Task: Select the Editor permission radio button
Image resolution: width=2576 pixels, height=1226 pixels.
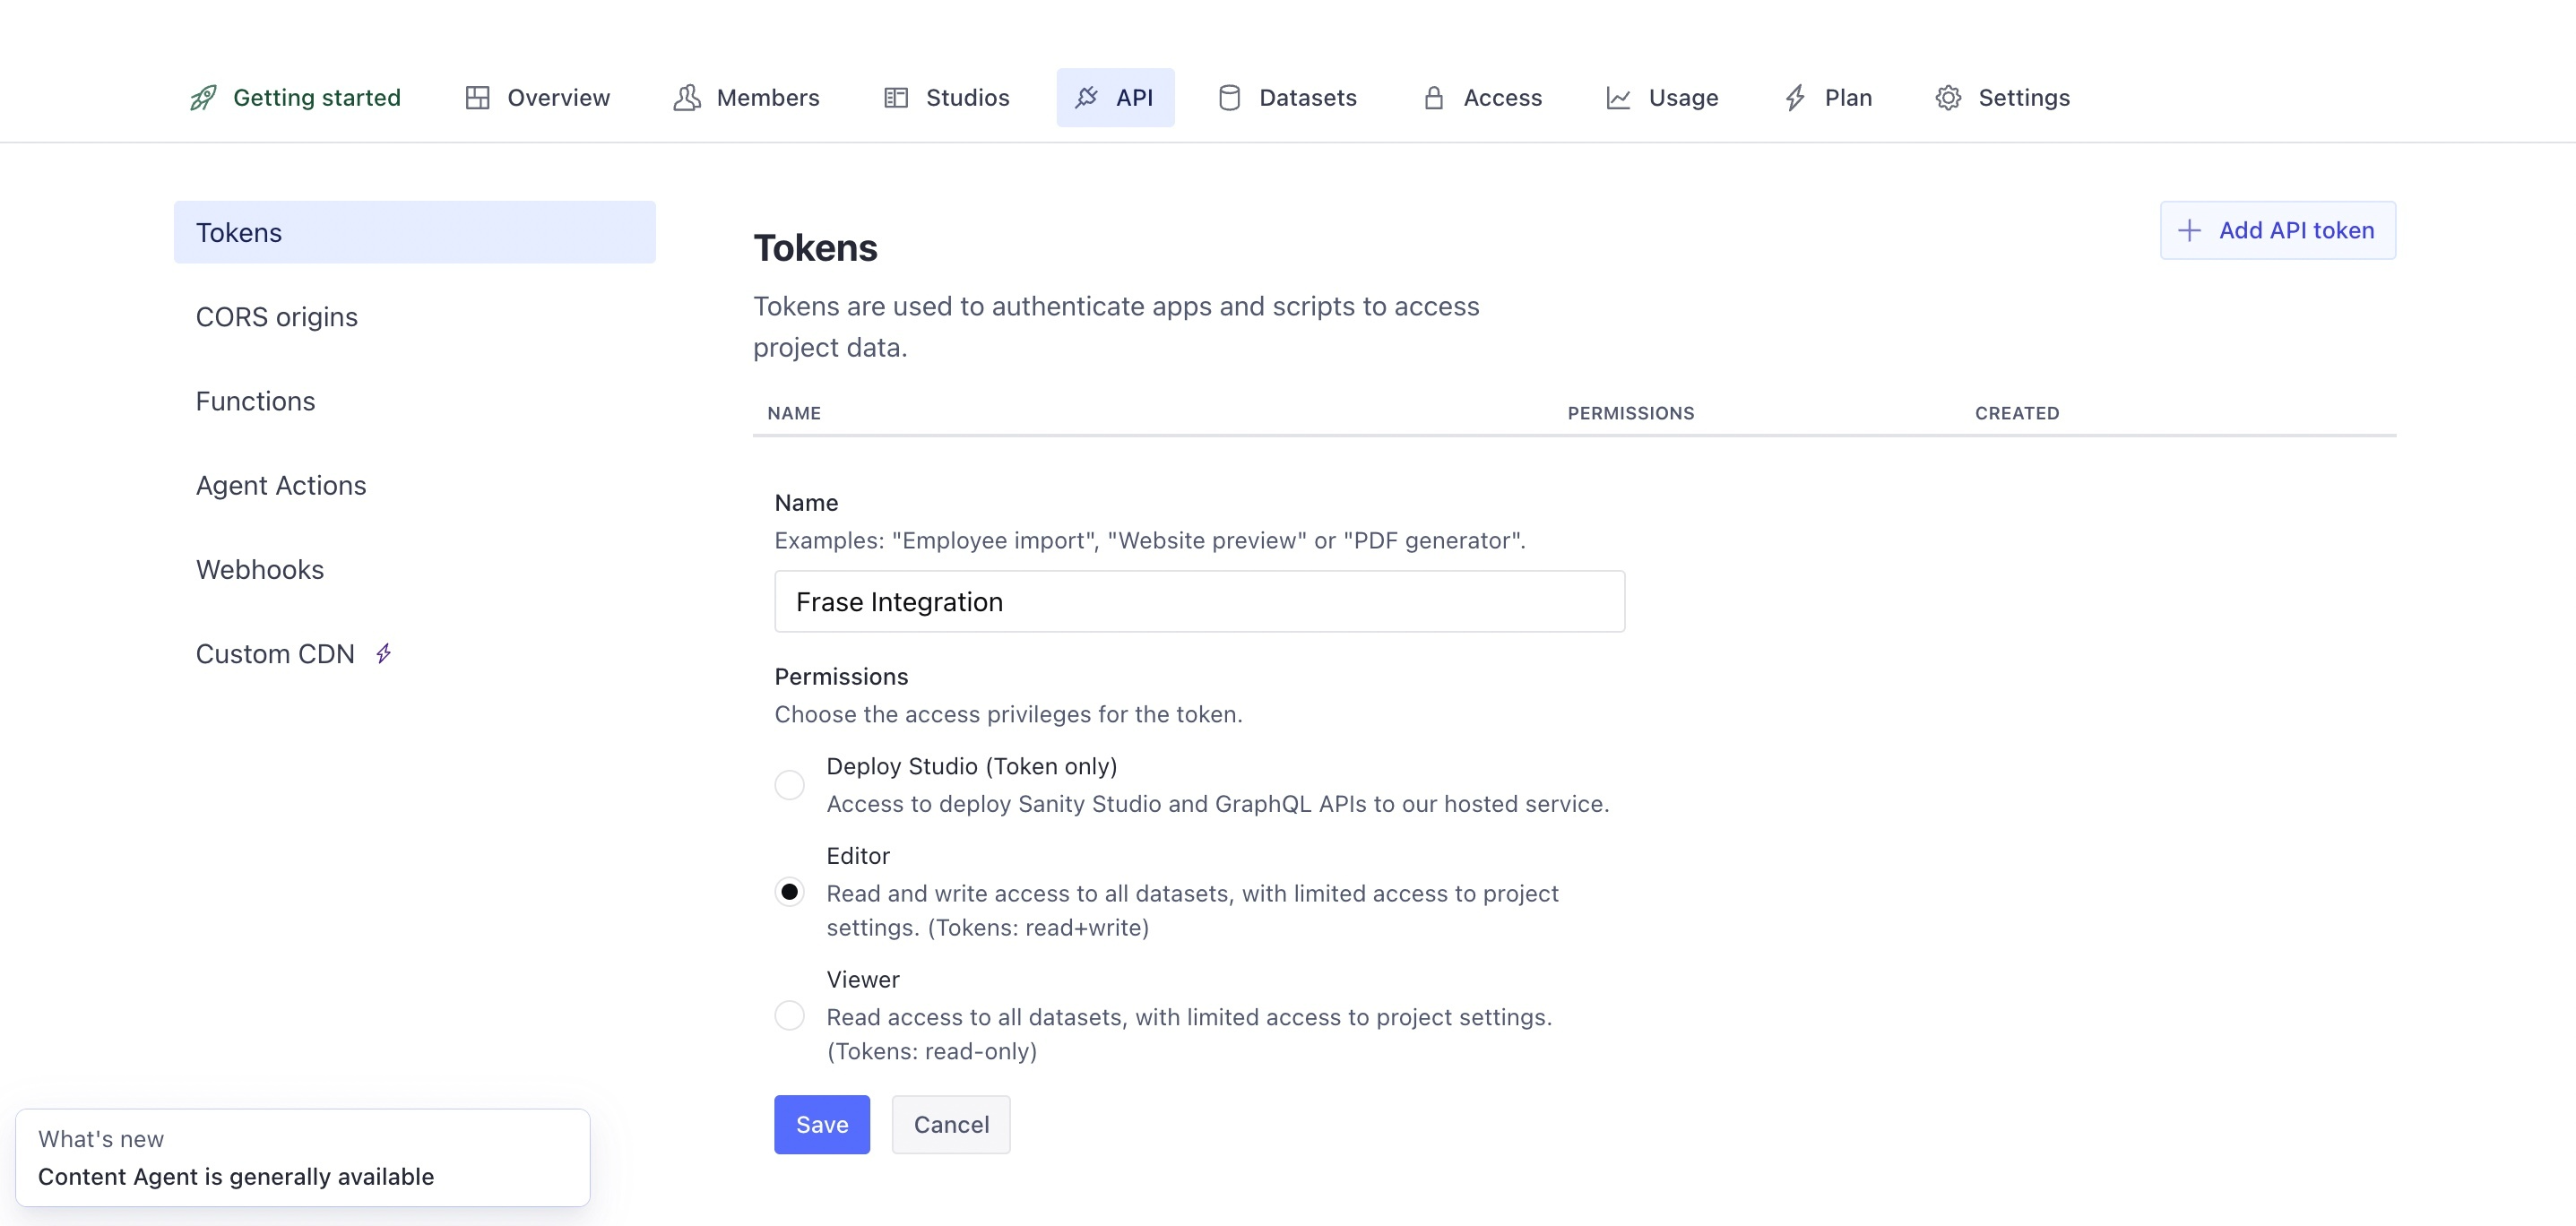Action: [x=789, y=892]
